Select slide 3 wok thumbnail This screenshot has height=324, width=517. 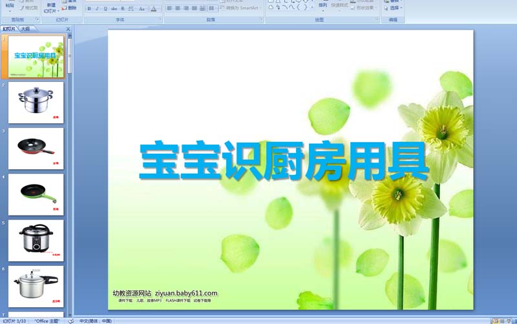[36, 148]
